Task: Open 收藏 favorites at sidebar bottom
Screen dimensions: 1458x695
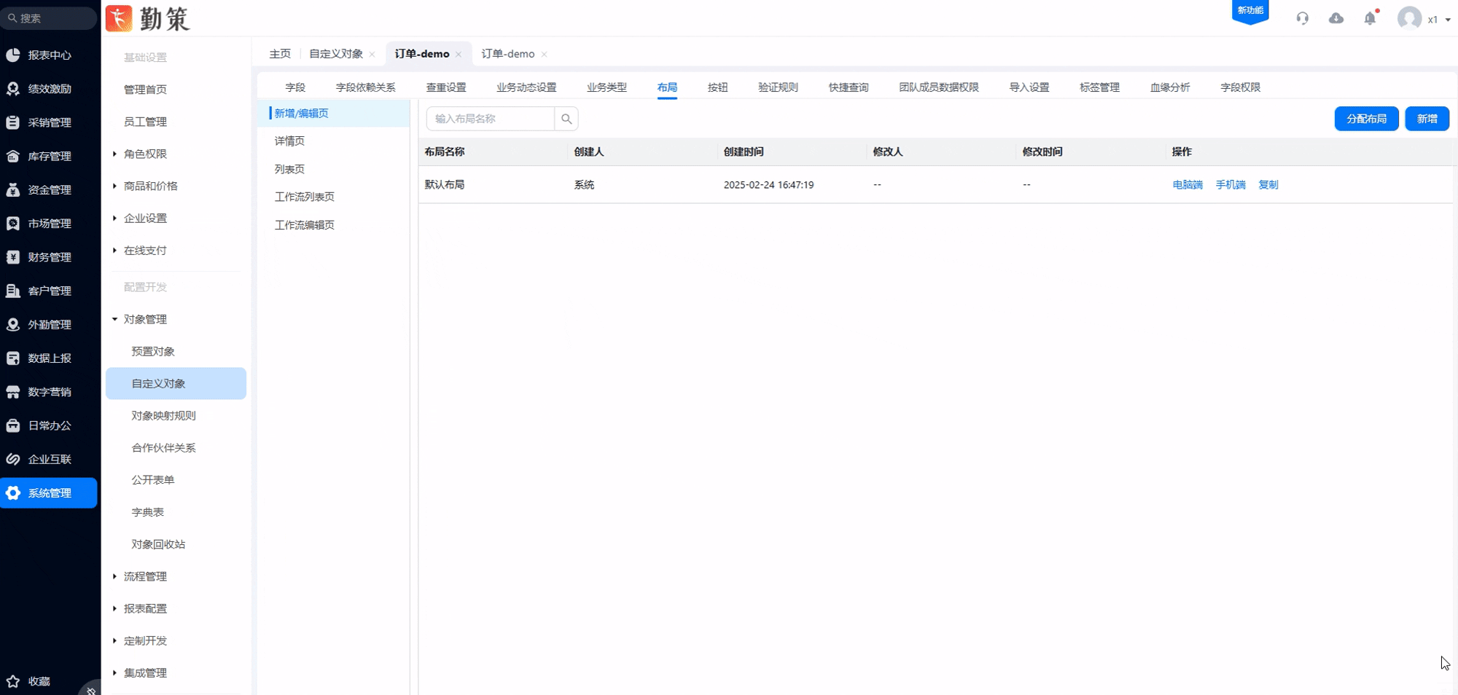Action: [39, 681]
